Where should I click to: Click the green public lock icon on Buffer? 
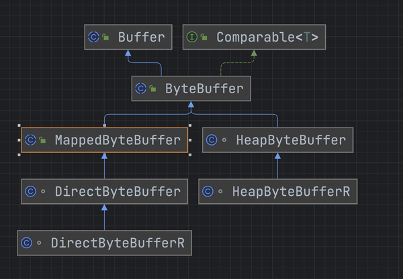click(x=105, y=37)
